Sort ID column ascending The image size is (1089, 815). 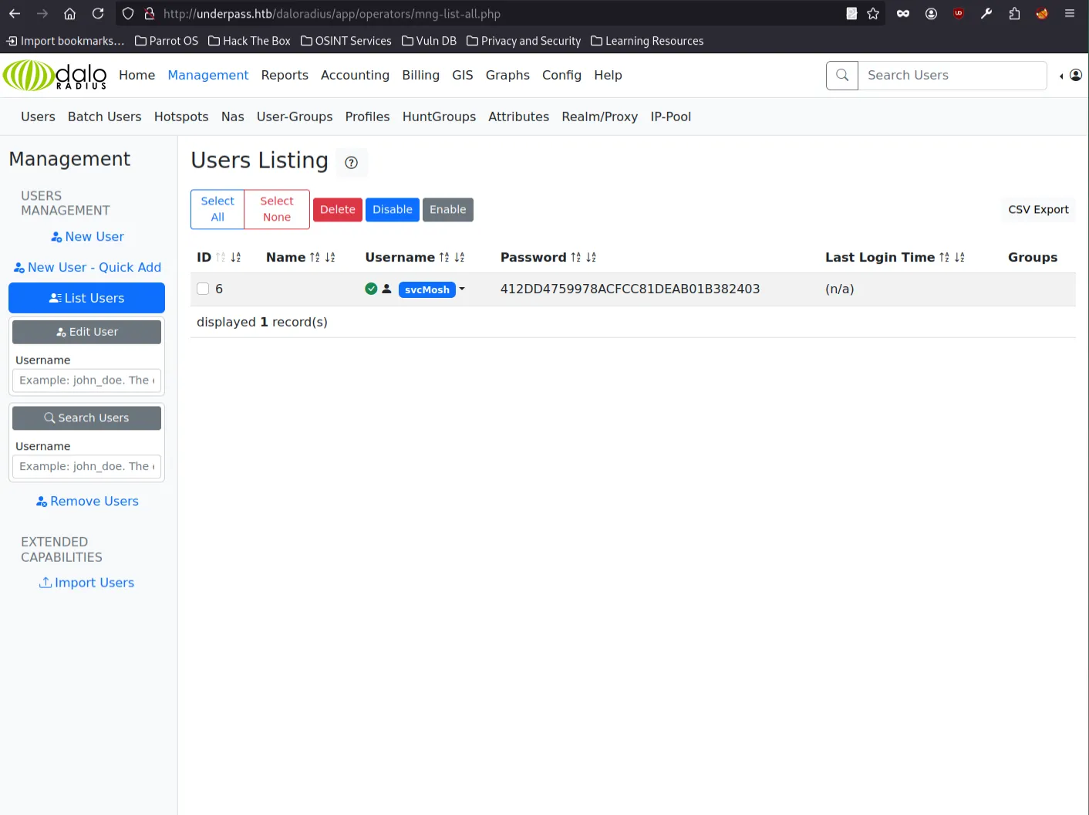[221, 258]
